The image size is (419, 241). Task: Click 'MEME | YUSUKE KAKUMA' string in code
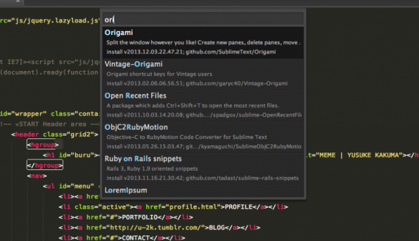(x=359, y=155)
